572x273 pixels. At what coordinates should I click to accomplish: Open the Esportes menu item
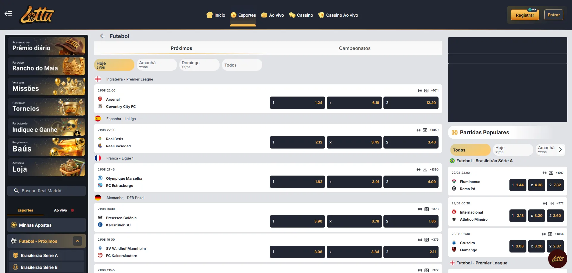coord(243,15)
